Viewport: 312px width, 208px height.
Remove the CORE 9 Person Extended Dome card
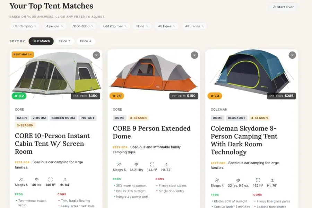pyautogui.click(x=194, y=55)
